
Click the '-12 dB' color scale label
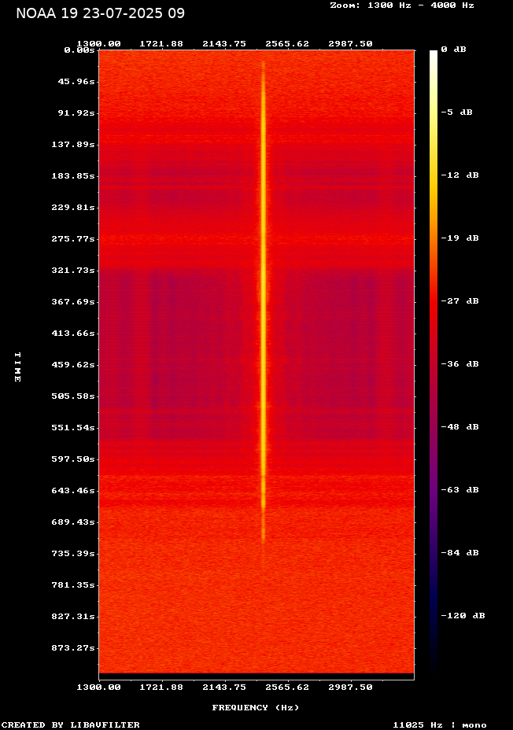click(x=460, y=175)
